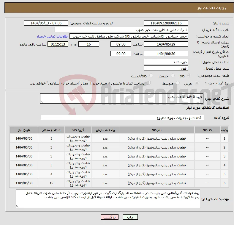
Task: Click item name in row 4
Action: [157, 165]
